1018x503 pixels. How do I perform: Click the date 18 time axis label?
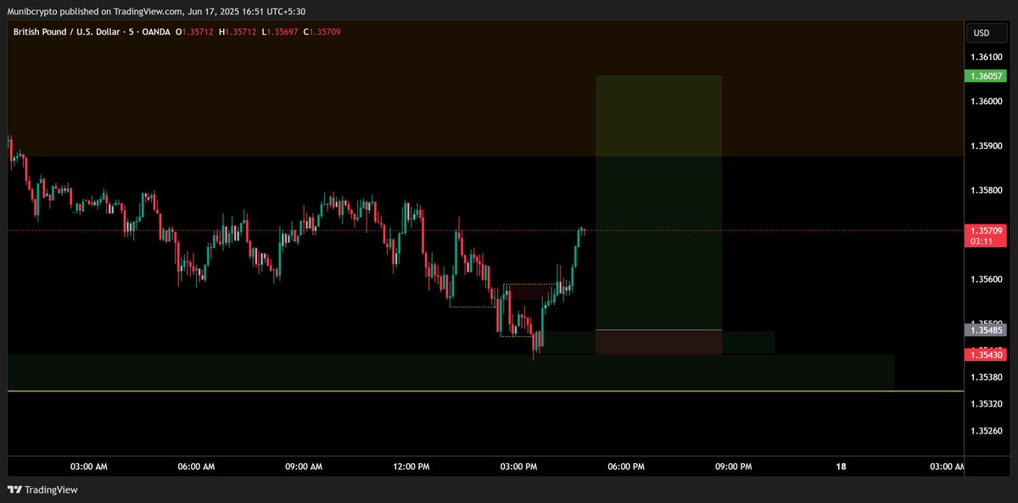(x=842, y=467)
